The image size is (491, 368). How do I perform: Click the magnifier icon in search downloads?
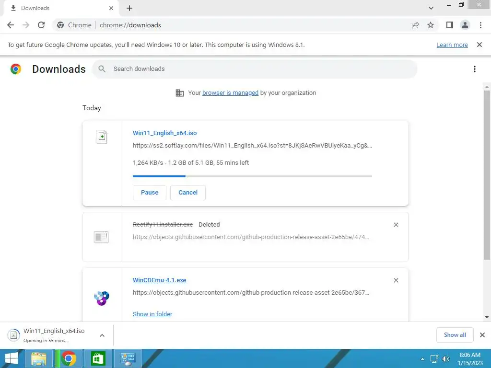102,69
